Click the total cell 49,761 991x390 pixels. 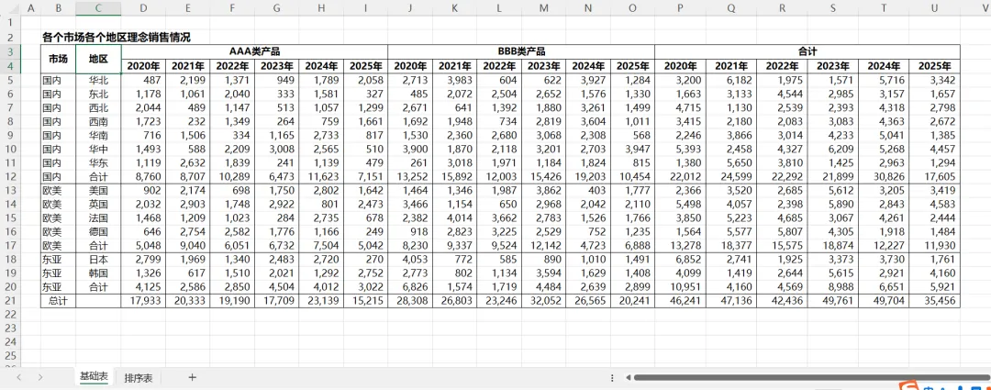click(x=833, y=301)
